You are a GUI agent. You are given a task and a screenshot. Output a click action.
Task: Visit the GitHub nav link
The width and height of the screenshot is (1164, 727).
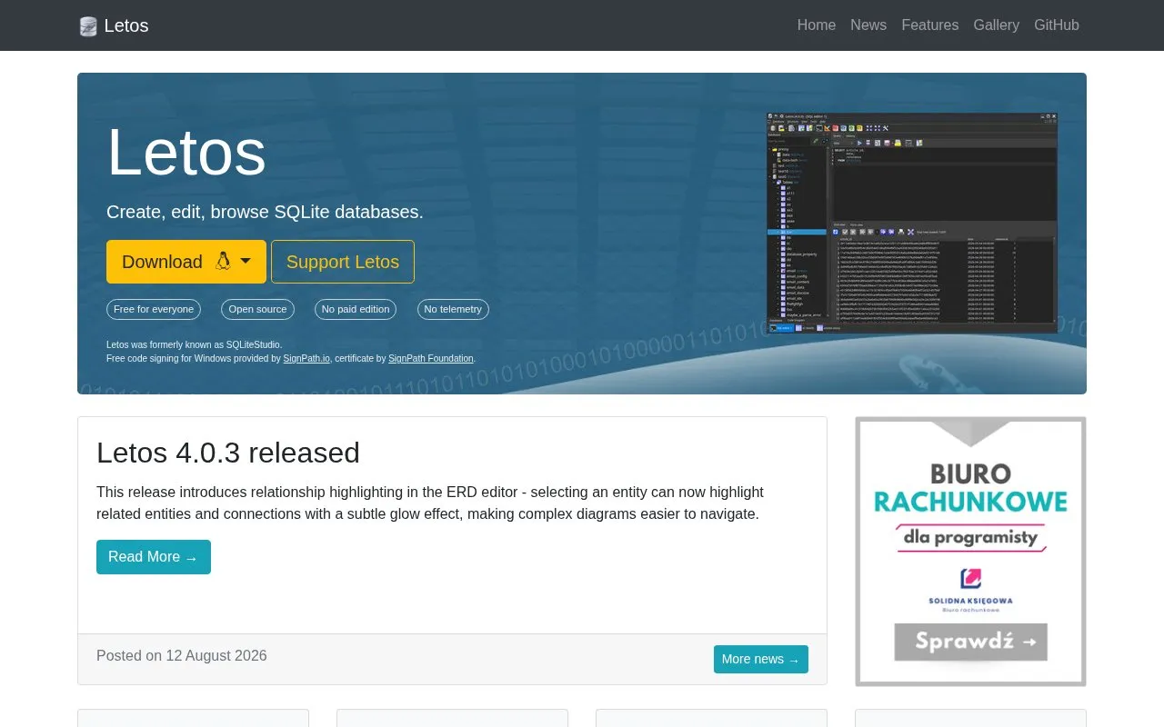tap(1057, 25)
